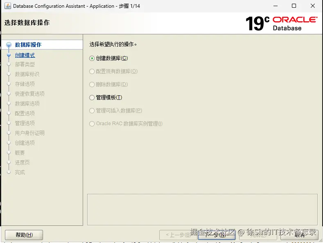Click the 存储选项 step in sidebar

(x=25, y=84)
